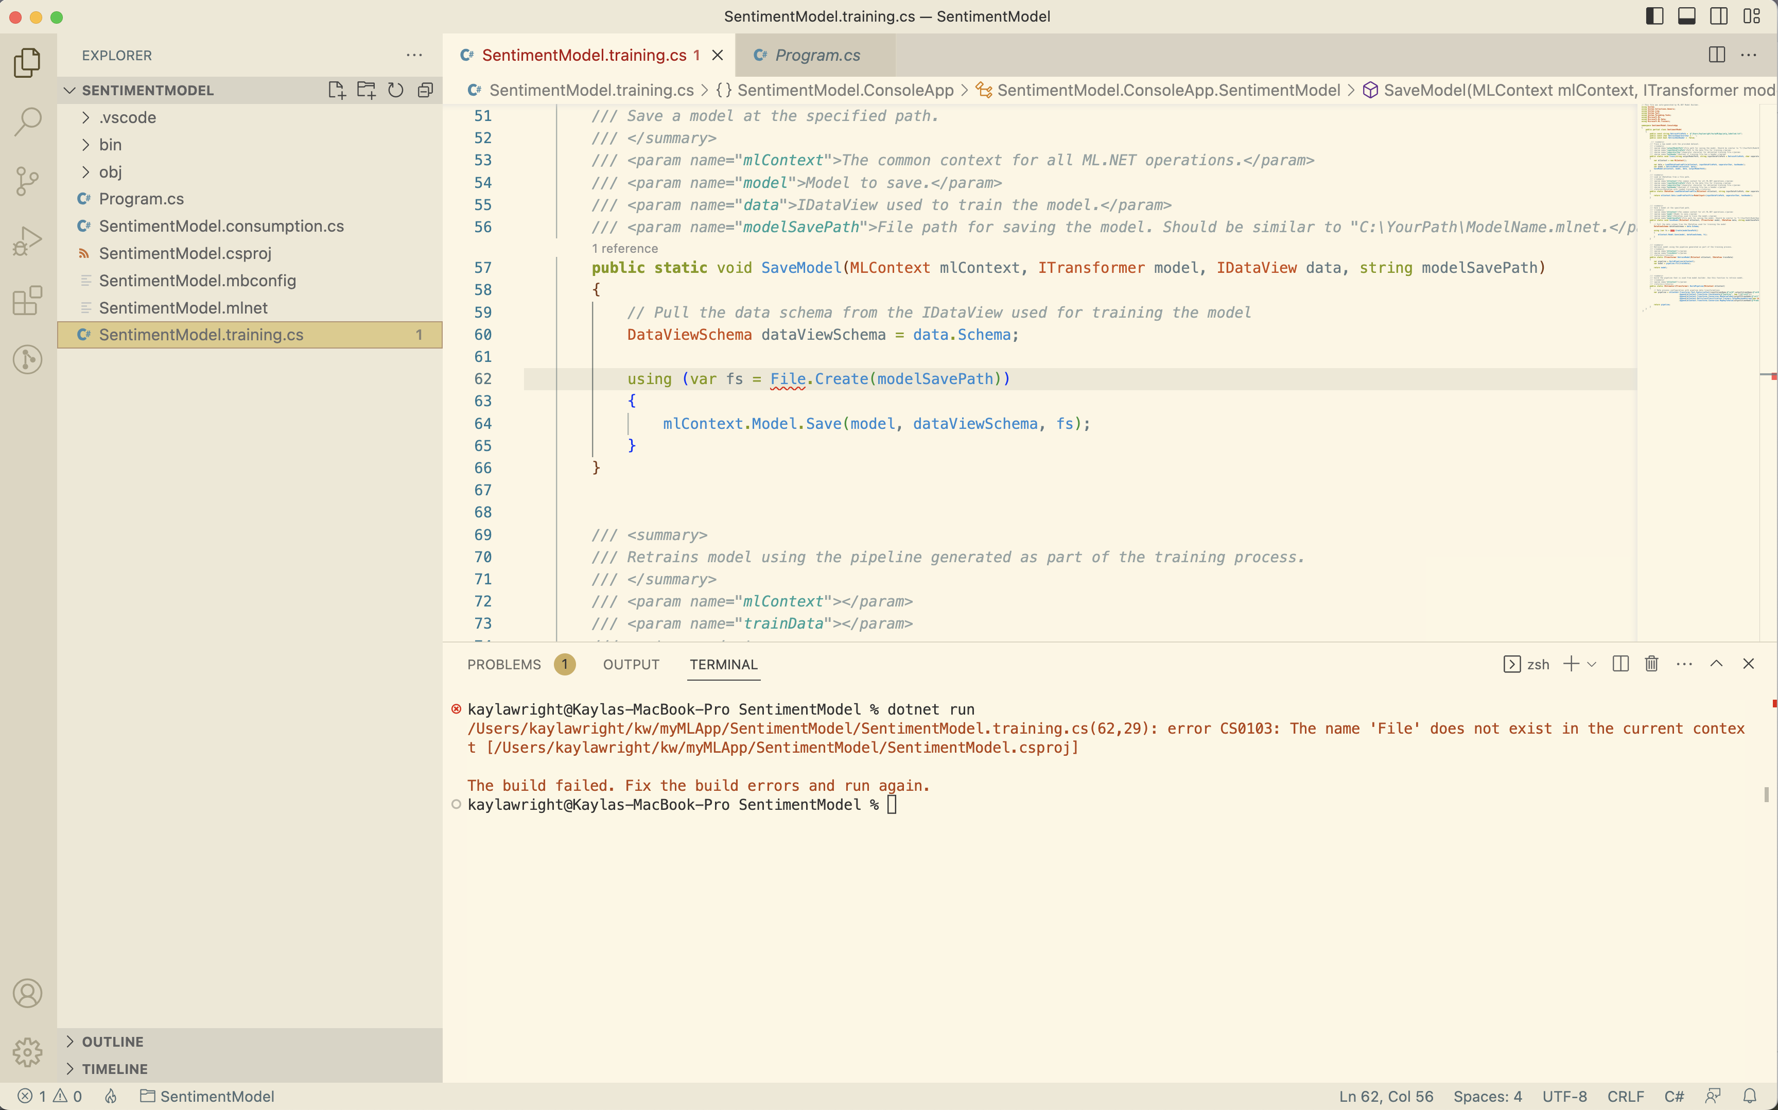Select the TERMINAL panel tab

[x=724, y=664]
